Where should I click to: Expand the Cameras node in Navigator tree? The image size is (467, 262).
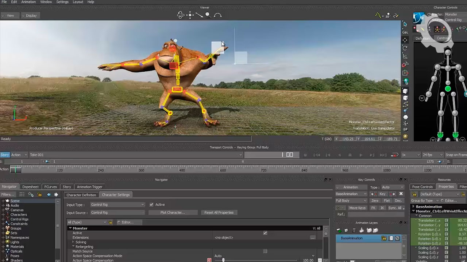[3, 210]
